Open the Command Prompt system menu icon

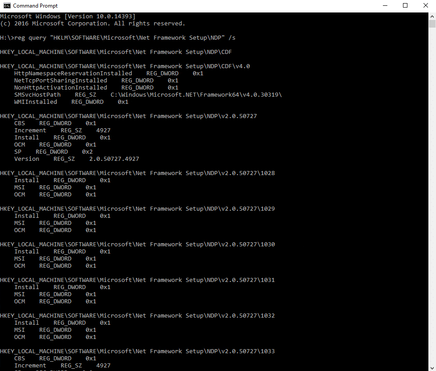point(6,5)
